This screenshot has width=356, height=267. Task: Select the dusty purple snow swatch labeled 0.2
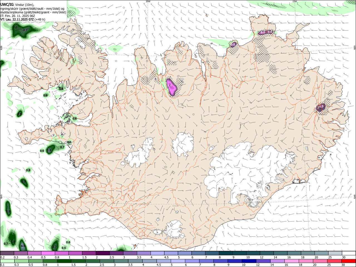pyautogui.click(x=7, y=253)
